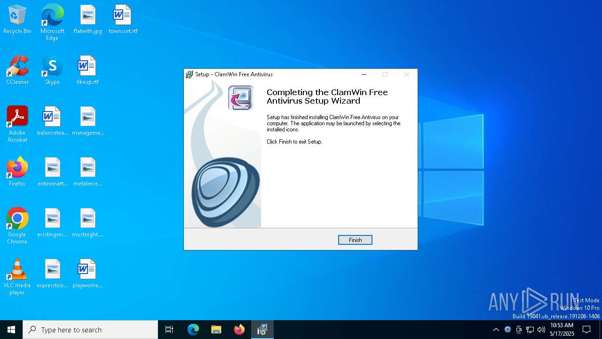Click Finish to exit ClamWin setup
602x339 pixels.
coord(355,240)
